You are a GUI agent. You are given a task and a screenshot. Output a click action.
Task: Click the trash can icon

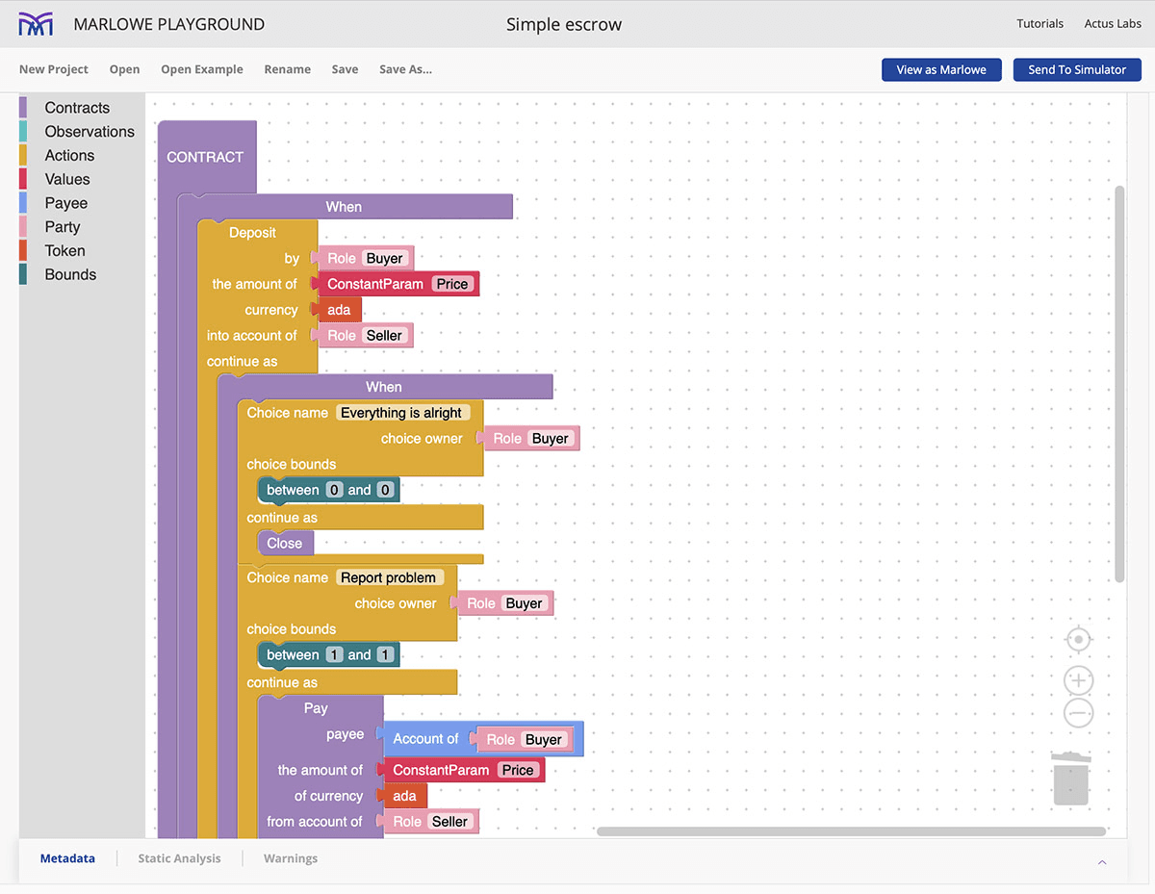click(x=1070, y=779)
